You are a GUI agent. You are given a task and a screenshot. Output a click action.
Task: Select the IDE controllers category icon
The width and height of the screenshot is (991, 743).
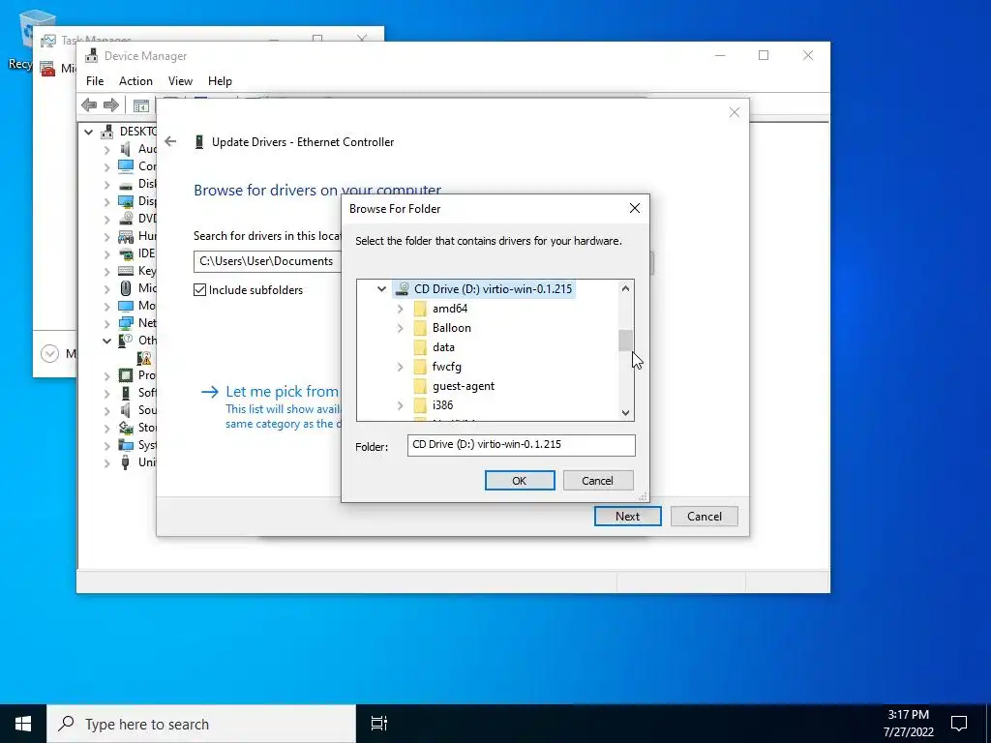pos(126,253)
